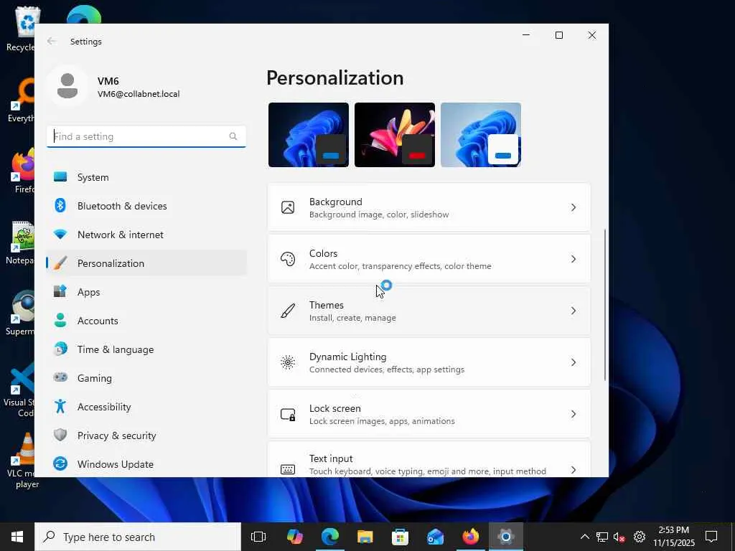Select the Accounts person icon
This screenshot has height=551, width=735.
click(x=60, y=320)
